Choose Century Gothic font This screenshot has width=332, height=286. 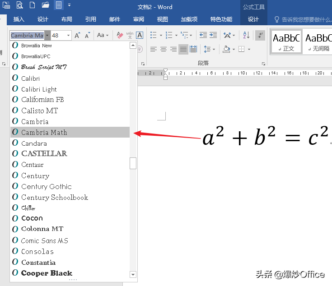pos(70,186)
